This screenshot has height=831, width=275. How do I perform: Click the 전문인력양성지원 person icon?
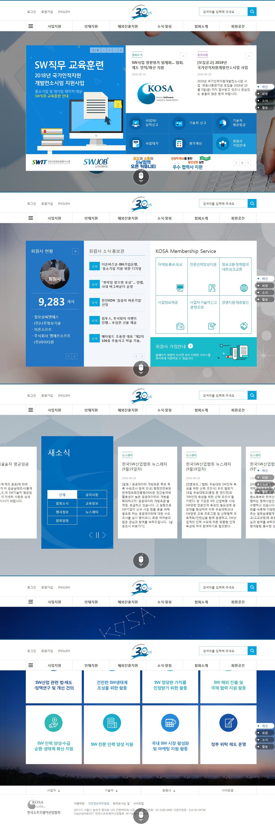click(212, 288)
